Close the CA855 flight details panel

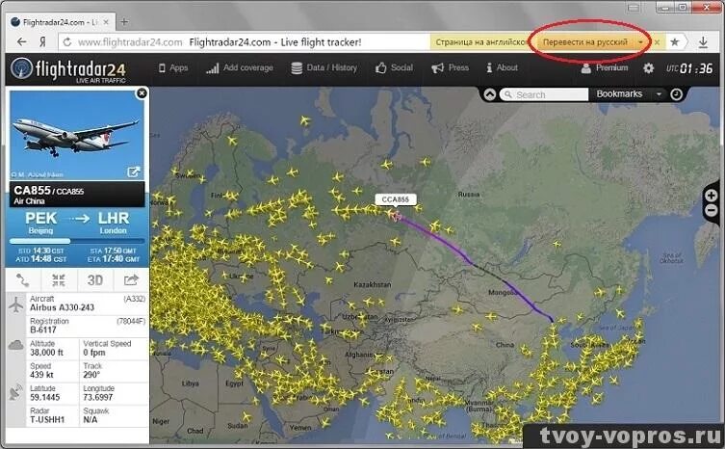(142, 93)
